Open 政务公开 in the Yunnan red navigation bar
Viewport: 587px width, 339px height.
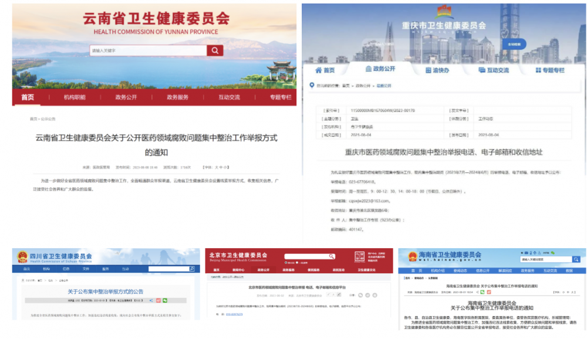click(126, 97)
